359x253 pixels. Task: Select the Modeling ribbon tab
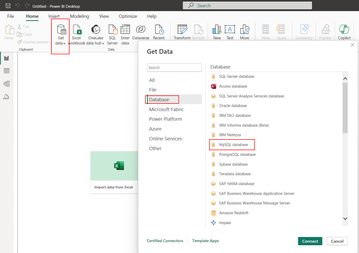click(x=80, y=16)
